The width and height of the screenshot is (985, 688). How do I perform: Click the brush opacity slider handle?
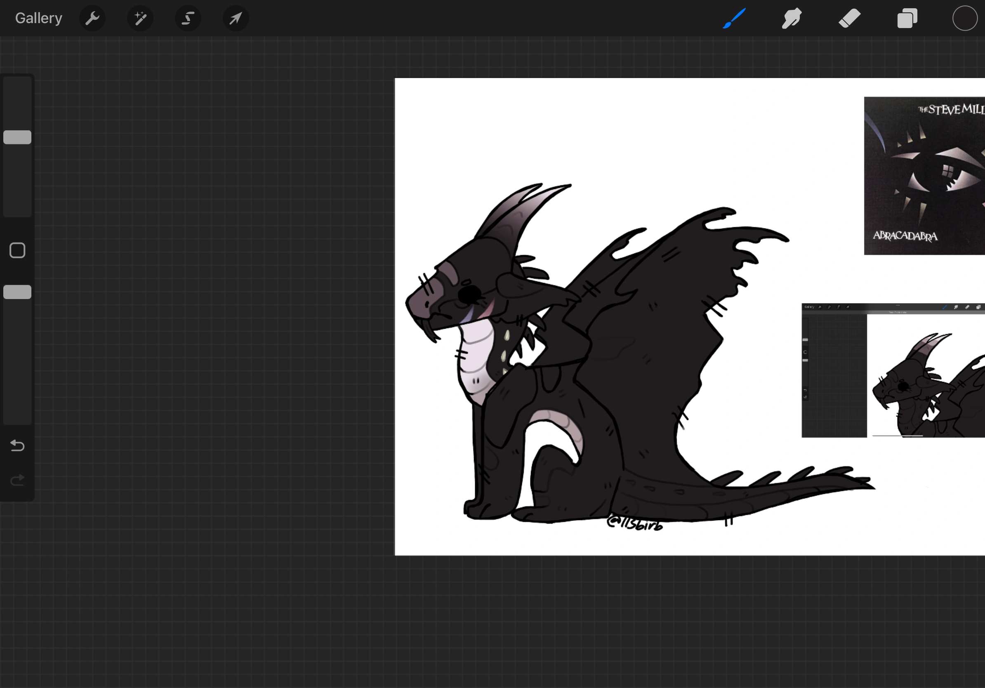pyautogui.click(x=17, y=292)
